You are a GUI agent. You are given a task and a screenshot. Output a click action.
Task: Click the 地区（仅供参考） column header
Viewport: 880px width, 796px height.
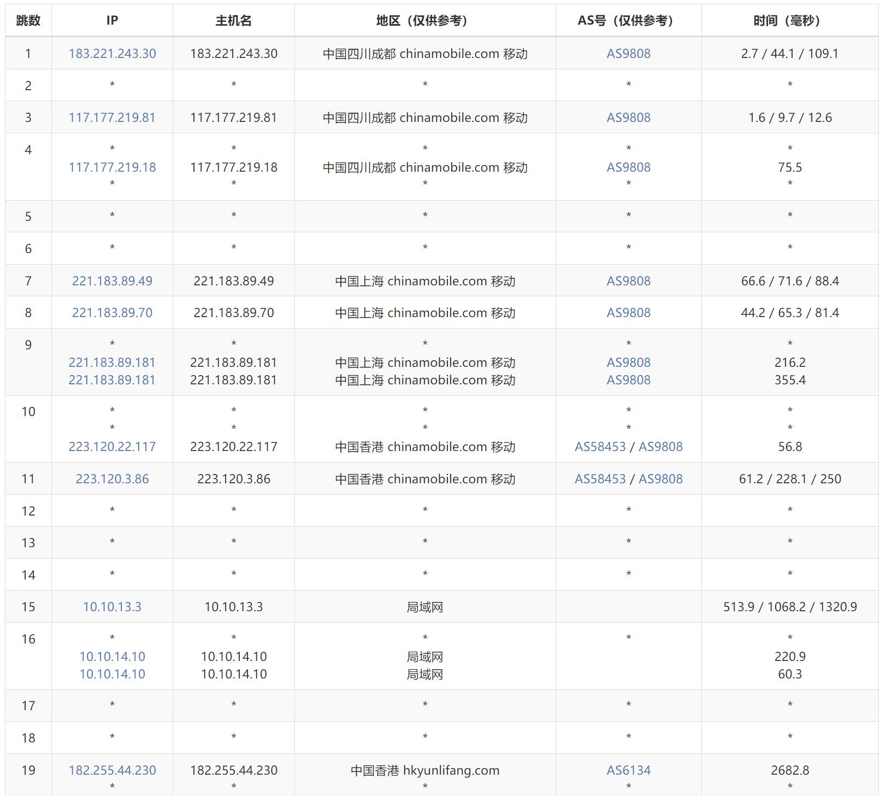coord(425,21)
